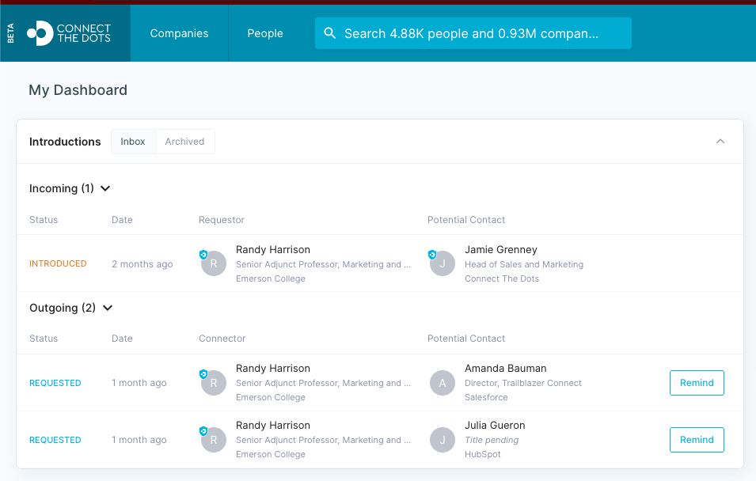756x481 pixels.
Task: Click the INTRODUCED status label
Action: [x=58, y=263]
